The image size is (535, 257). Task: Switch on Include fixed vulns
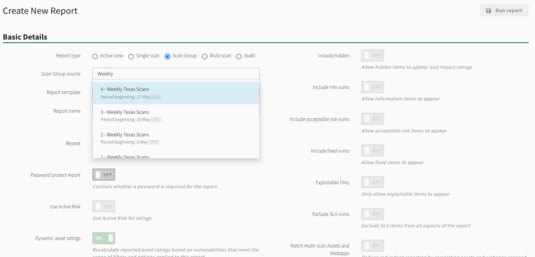pos(373,151)
